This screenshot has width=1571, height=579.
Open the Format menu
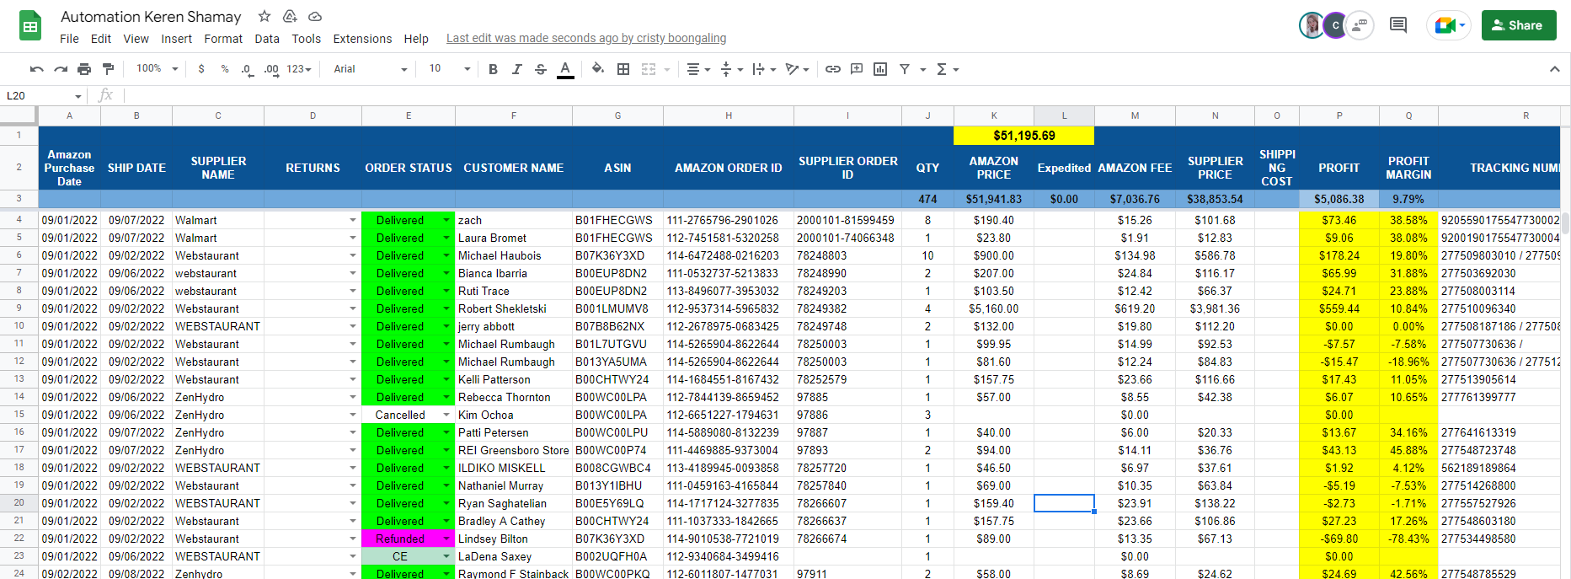point(223,39)
